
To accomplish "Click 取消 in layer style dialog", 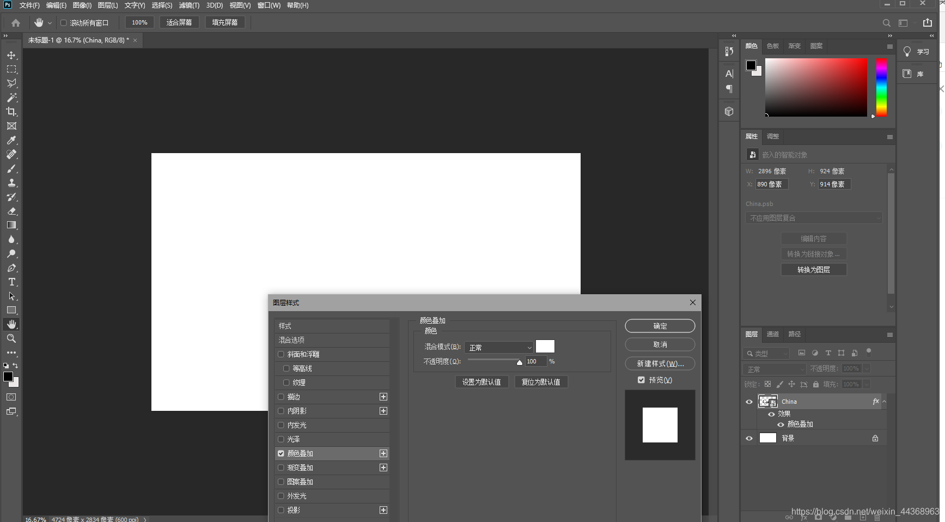I will click(x=660, y=344).
